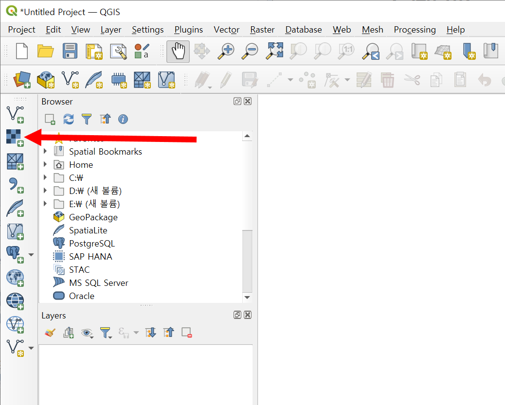Select GeoPackage in the Browser tree
The width and height of the screenshot is (505, 405).
(93, 217)
